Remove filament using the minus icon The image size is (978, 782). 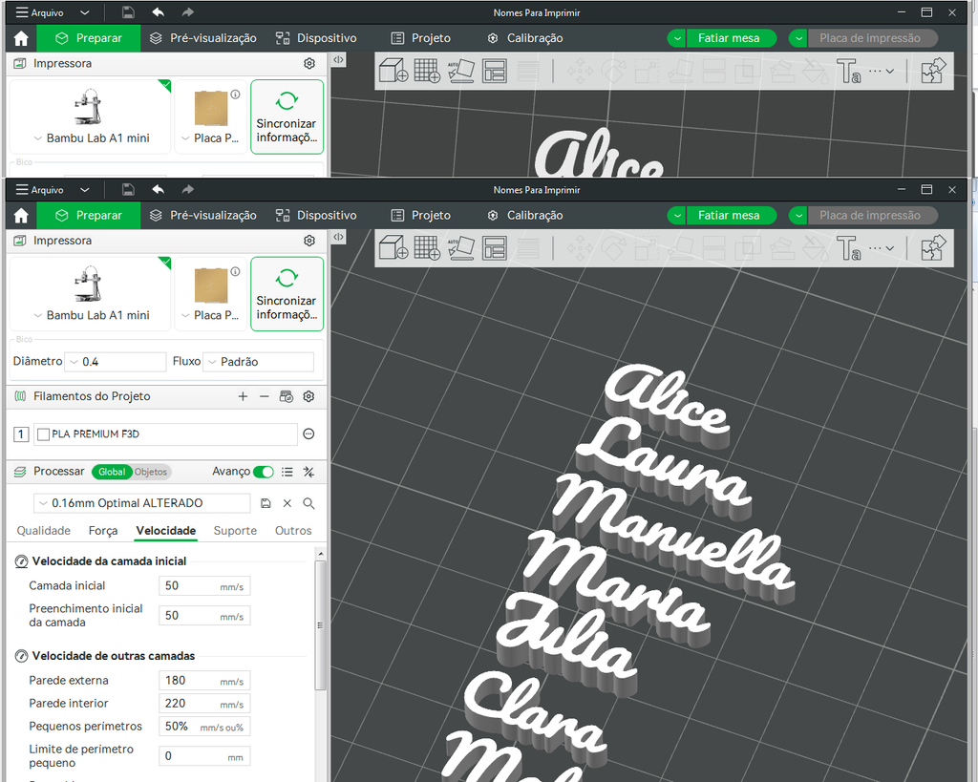[264, 396]
